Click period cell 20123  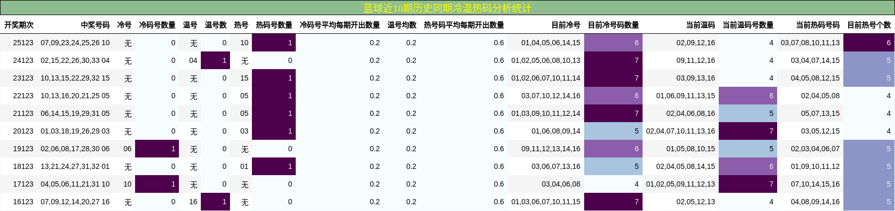23,131
